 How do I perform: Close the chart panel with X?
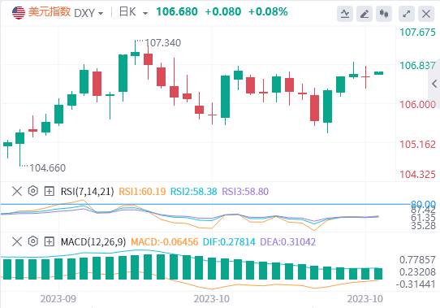426,14
